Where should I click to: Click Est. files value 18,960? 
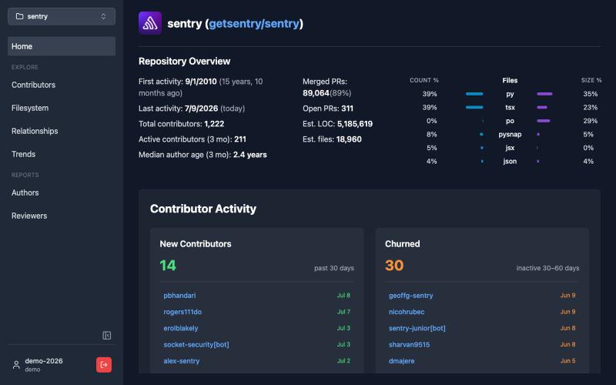347,139
